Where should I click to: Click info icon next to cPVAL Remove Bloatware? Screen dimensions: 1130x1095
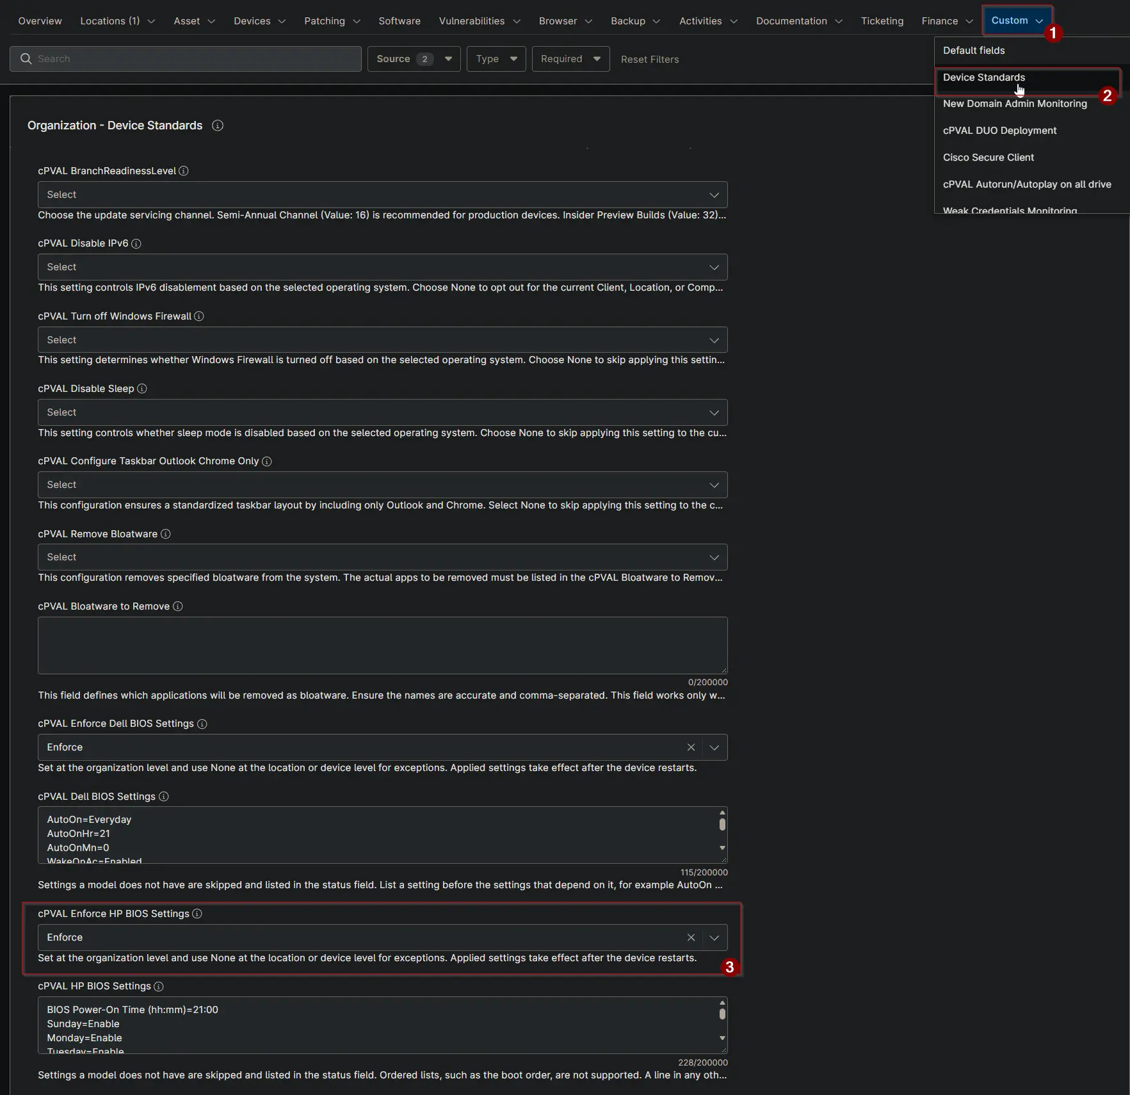(x=166, y=534)
